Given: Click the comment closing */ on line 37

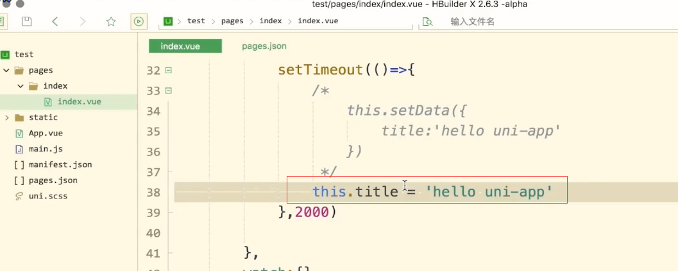Looking at the screenshot, I should [328, 172].
